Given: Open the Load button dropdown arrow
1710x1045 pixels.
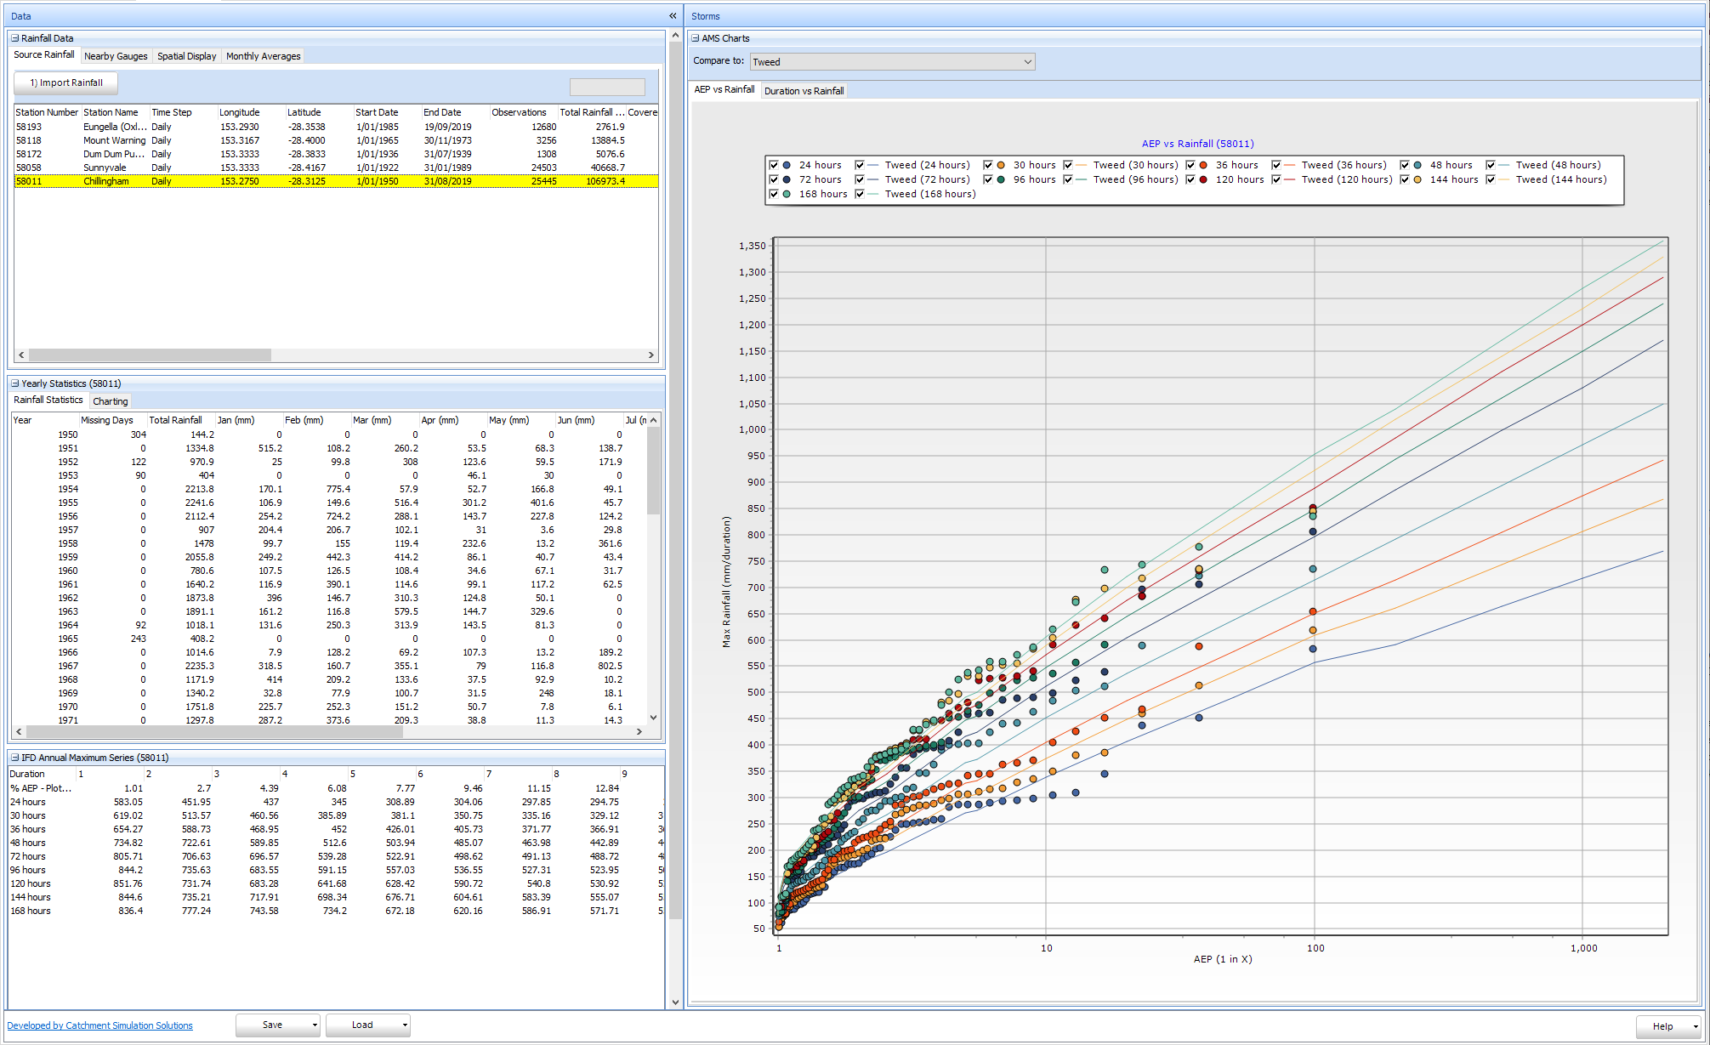Looking at the screenshot, I should 405,1025.
